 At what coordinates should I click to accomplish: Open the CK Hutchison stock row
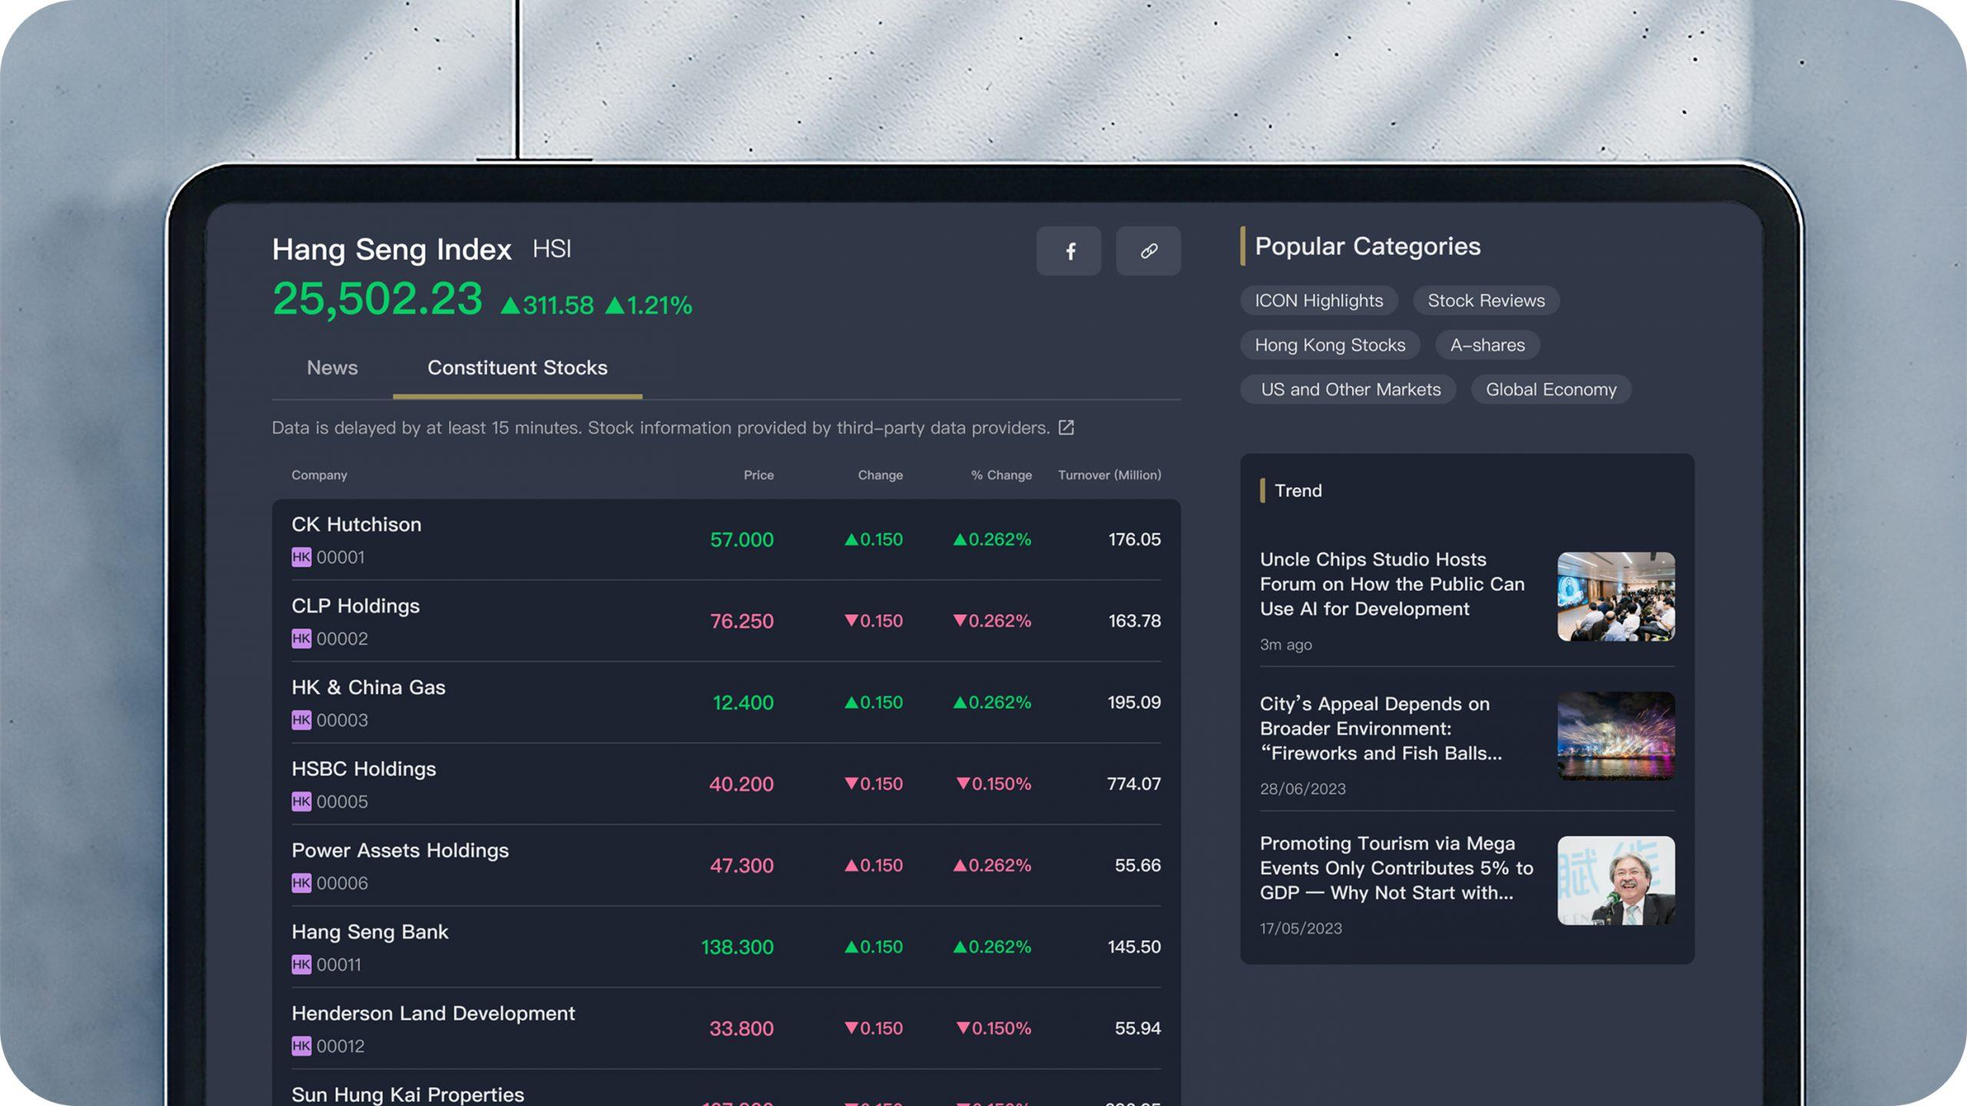[726, 540]
